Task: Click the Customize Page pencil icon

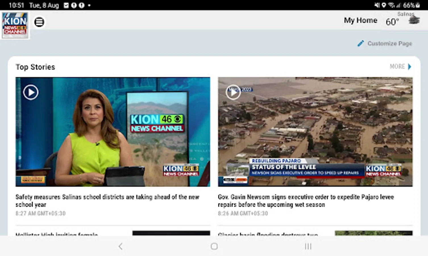Action: (360, 44)
